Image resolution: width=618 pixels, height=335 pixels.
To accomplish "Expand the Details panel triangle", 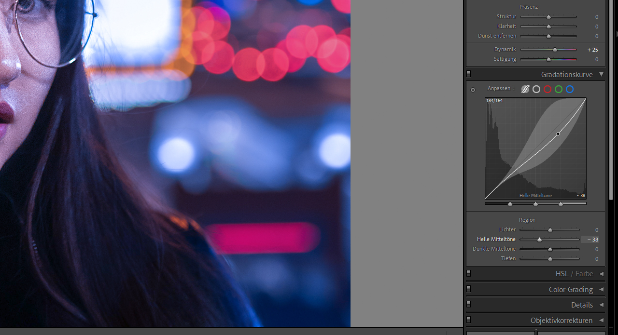I will point(601,305).
